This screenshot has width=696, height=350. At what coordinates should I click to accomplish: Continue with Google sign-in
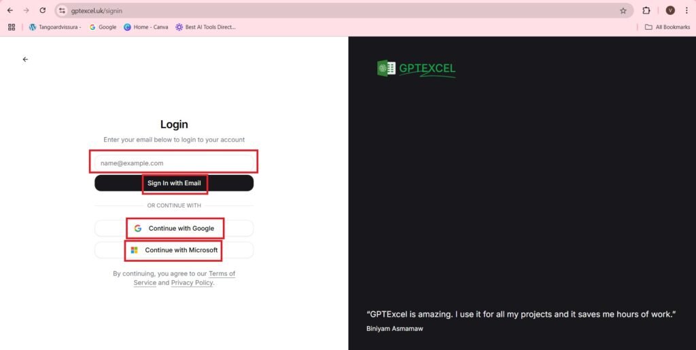(x=174, y=228)
